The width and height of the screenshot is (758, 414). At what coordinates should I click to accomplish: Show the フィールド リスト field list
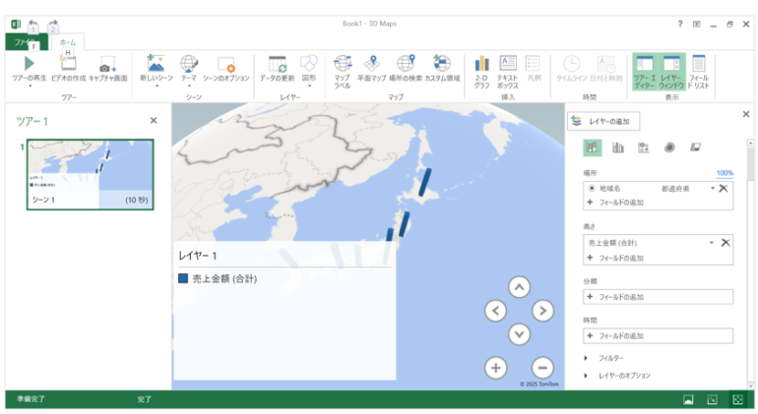pos(699,72)
